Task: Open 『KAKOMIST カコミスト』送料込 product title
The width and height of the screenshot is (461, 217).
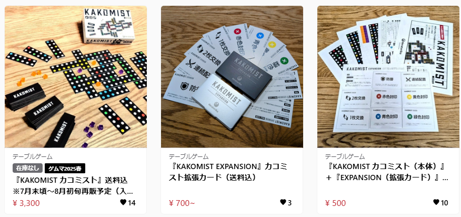Action: [x=73, y=185]
